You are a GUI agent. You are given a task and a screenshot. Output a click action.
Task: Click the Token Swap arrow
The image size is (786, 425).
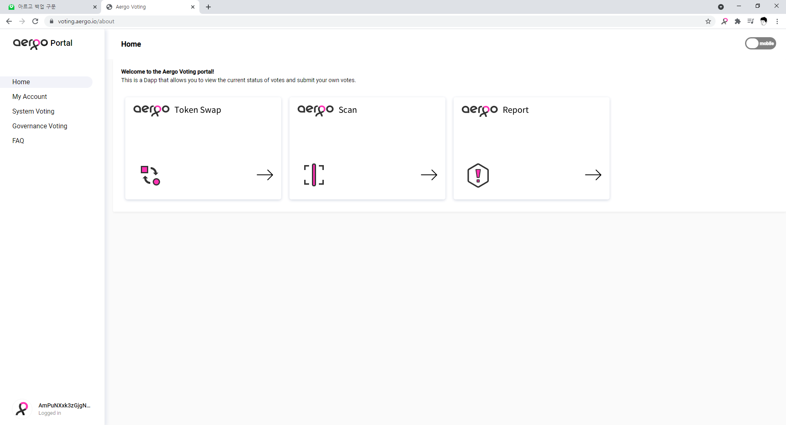[265, 175]
